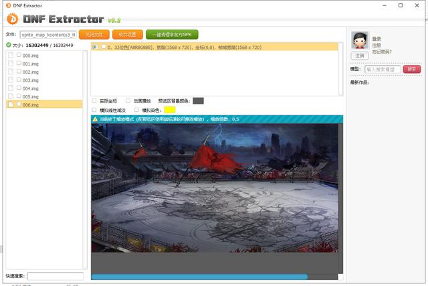Viewport: 428px width, 286px height.
Task: Click the green checkmark beside size label
Action: tap(8, 46)
